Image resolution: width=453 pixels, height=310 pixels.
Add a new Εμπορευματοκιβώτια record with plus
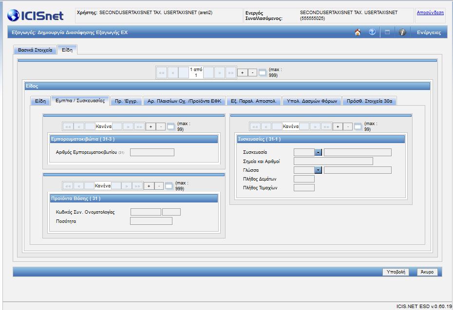151,127
